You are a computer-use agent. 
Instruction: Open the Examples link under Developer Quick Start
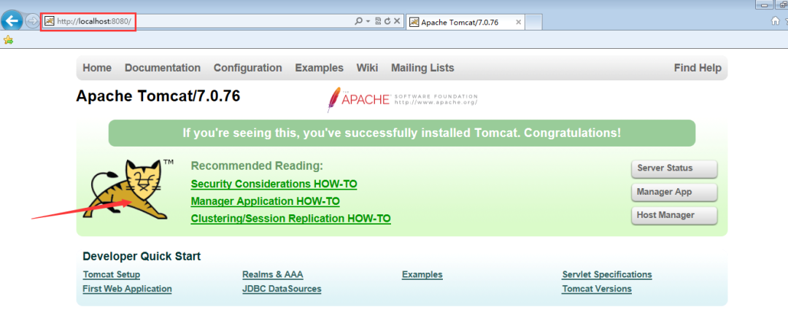pyautogui.click(x=422, y=274)
